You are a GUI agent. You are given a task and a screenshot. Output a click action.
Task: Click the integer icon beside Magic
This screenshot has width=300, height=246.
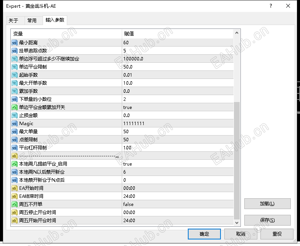tap(15, 124)
